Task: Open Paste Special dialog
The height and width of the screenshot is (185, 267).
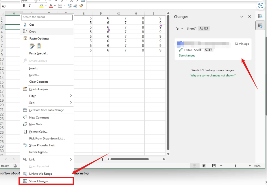Action: click(x=47, y=53)
